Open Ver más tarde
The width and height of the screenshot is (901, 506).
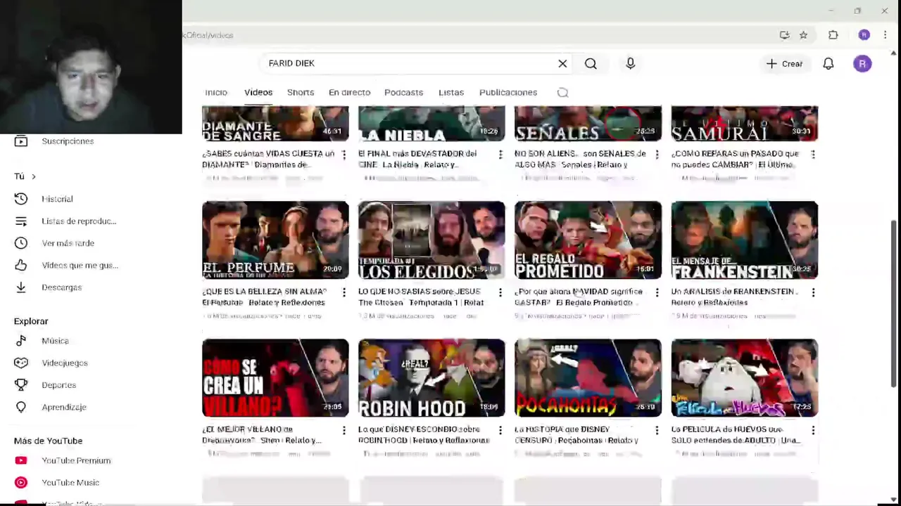67,243
